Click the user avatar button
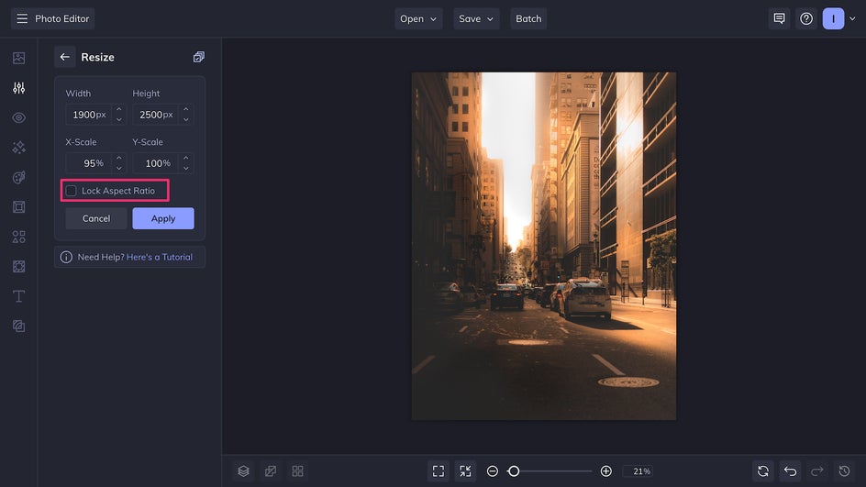This screenshot has height=487, width=866. [x=833, y=18]
